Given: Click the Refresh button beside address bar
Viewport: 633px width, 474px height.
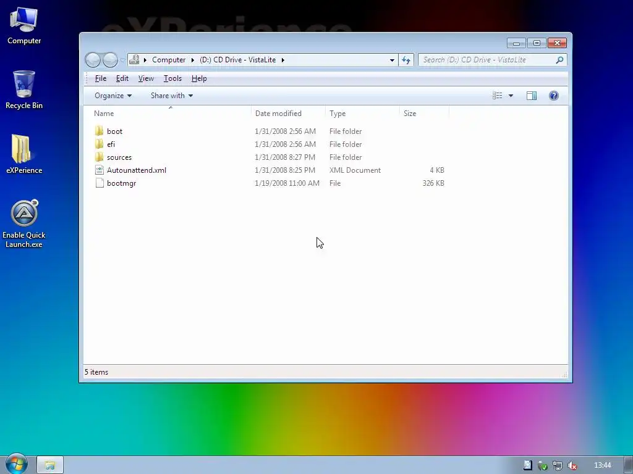Looking at the screenshot, I should click(x=406, y=60).
